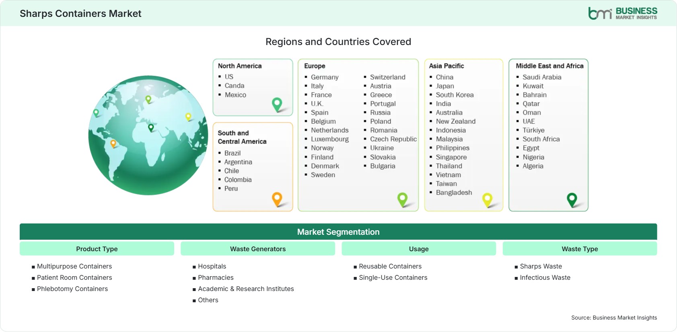Click the green map pin in North America card
The width and height of the screenshot is (677, 332).
pos(277,105)
